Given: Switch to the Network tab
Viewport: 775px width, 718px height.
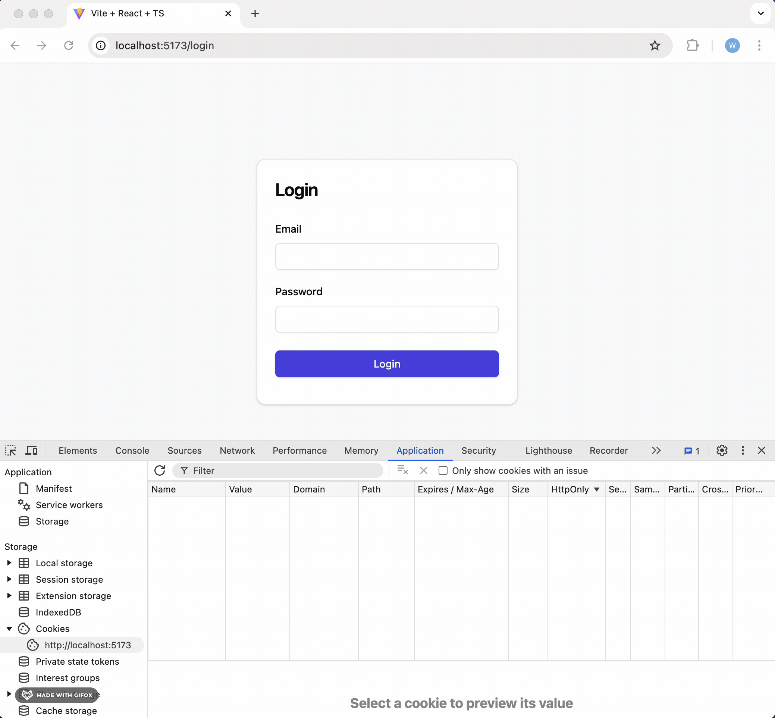Looking at the screenshot, I should point(237,451).
